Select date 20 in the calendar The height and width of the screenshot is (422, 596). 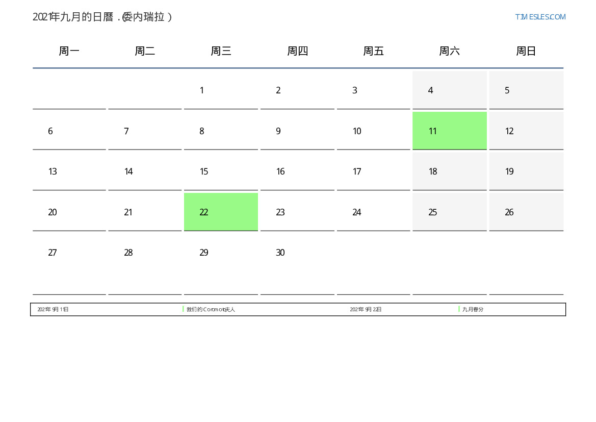point(69,212)
